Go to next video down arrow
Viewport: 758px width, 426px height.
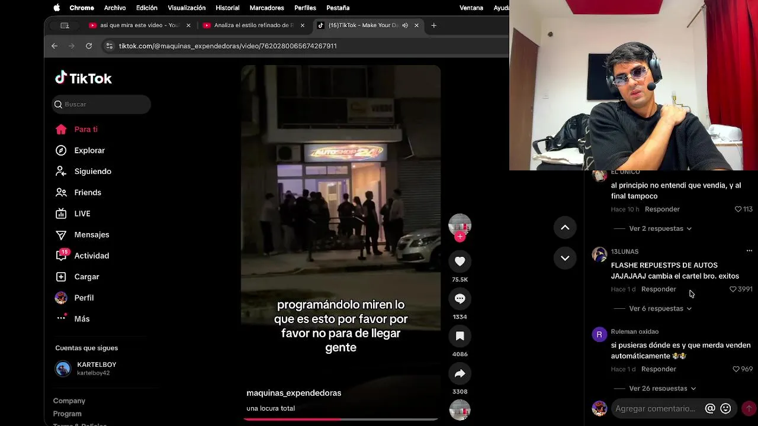[565, 258]
